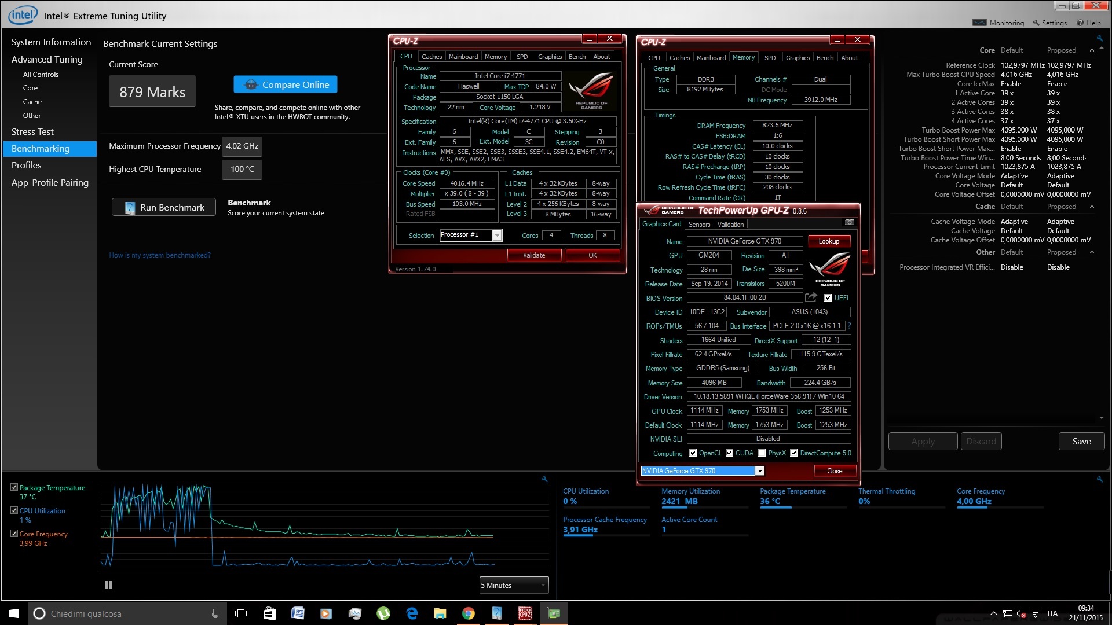Open XTU Settings from the header
1112x625 pixels.
click(1050, 23)
